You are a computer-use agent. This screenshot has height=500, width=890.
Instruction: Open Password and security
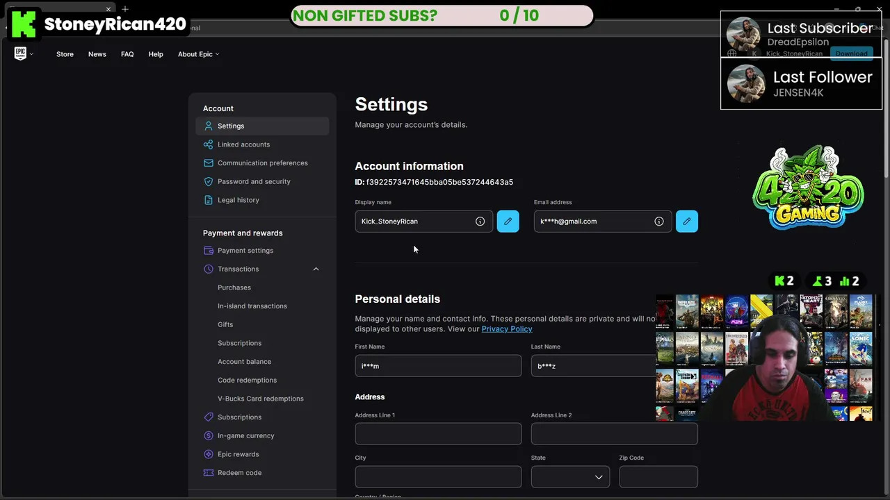(254, 181)
